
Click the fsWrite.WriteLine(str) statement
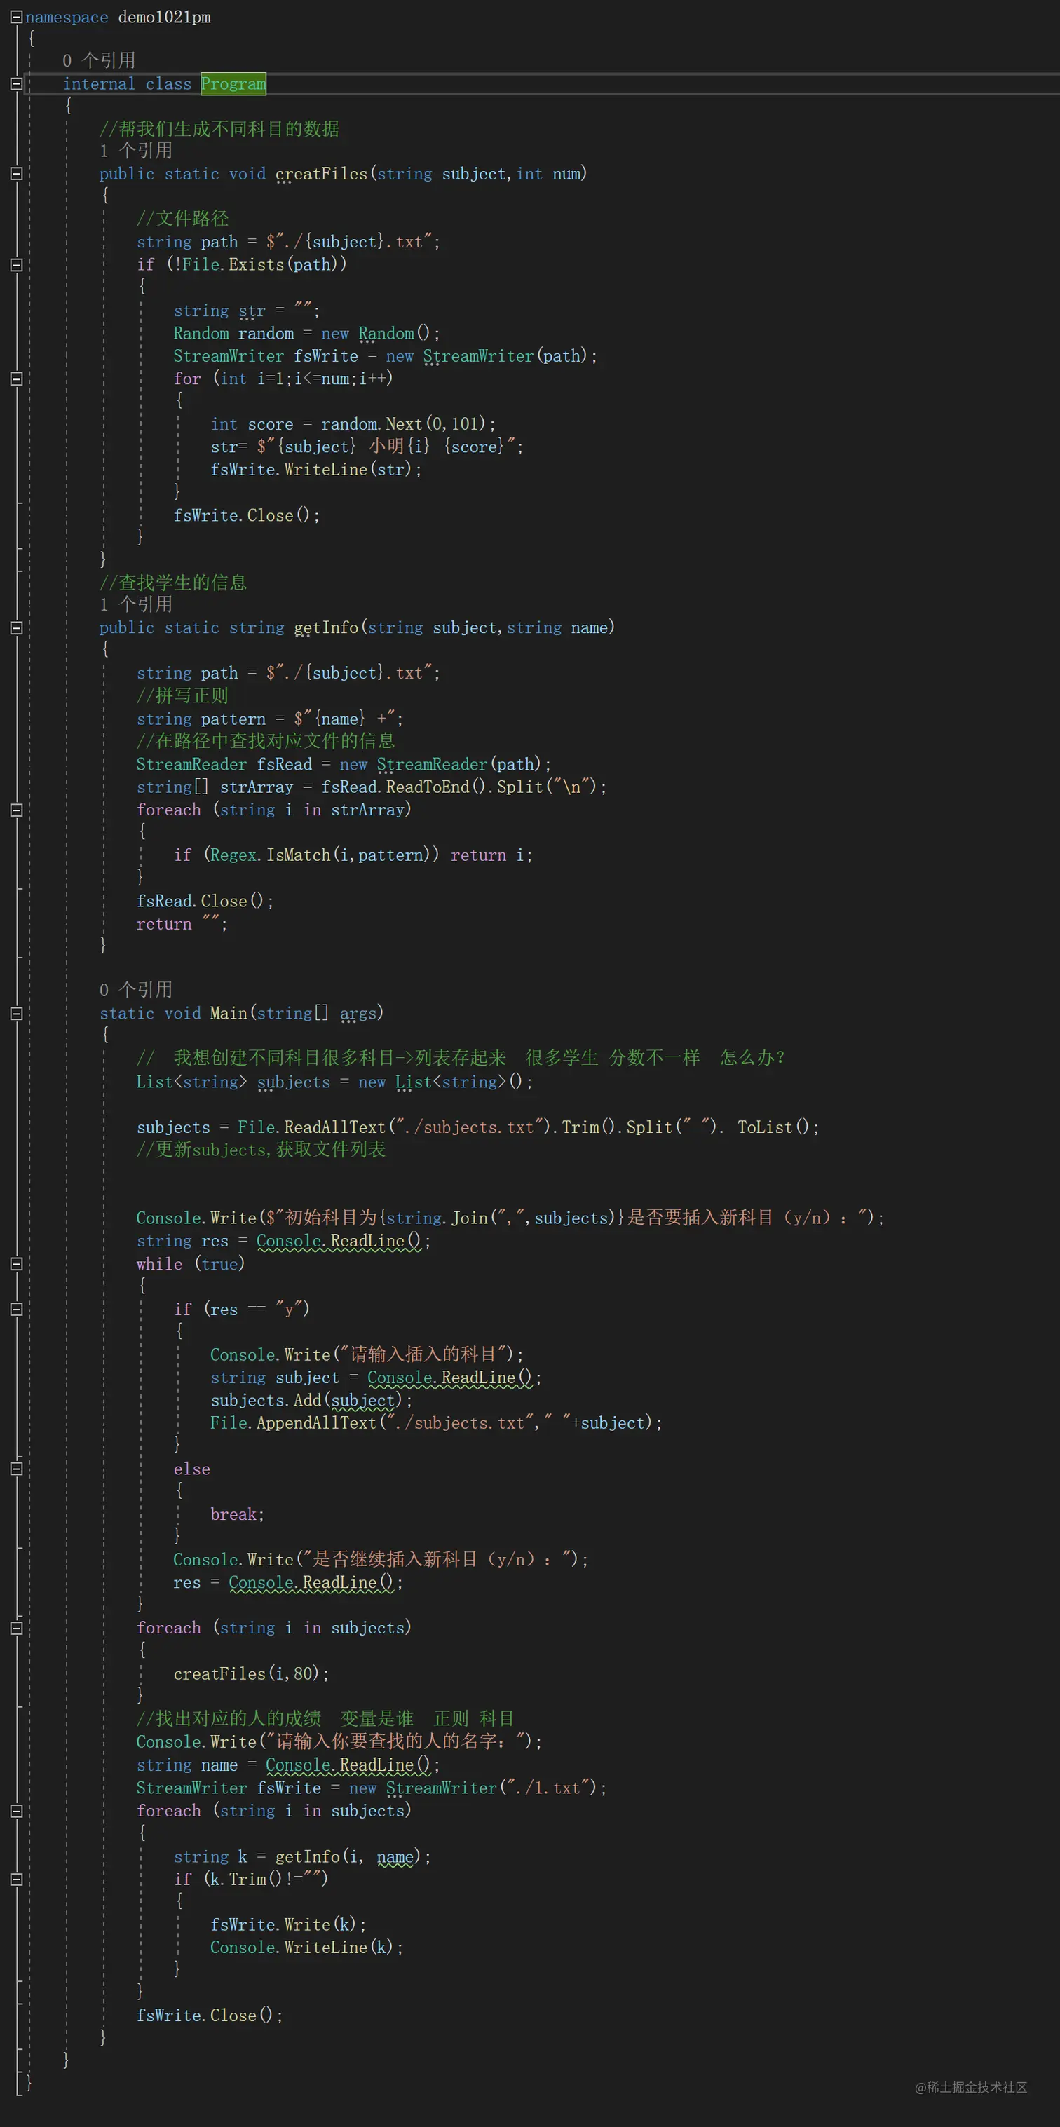[315, 469]
